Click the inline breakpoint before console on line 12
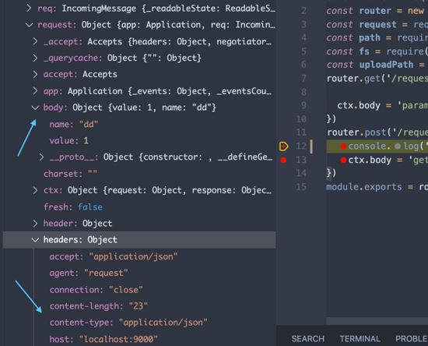The width and height of the screenshot is (428, 346). (x=343, y=147)
